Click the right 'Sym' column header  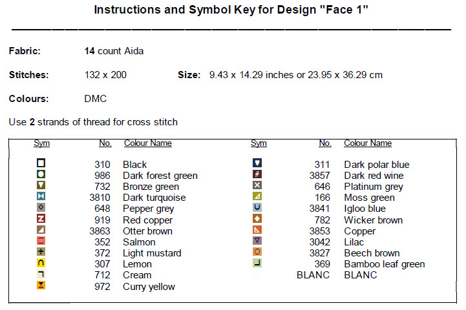(x=259, y=143)
